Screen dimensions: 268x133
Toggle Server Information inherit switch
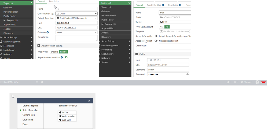(156, 36)
